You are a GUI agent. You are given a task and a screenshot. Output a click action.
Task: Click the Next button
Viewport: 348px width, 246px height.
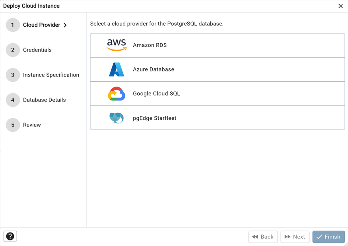[295, 237]
